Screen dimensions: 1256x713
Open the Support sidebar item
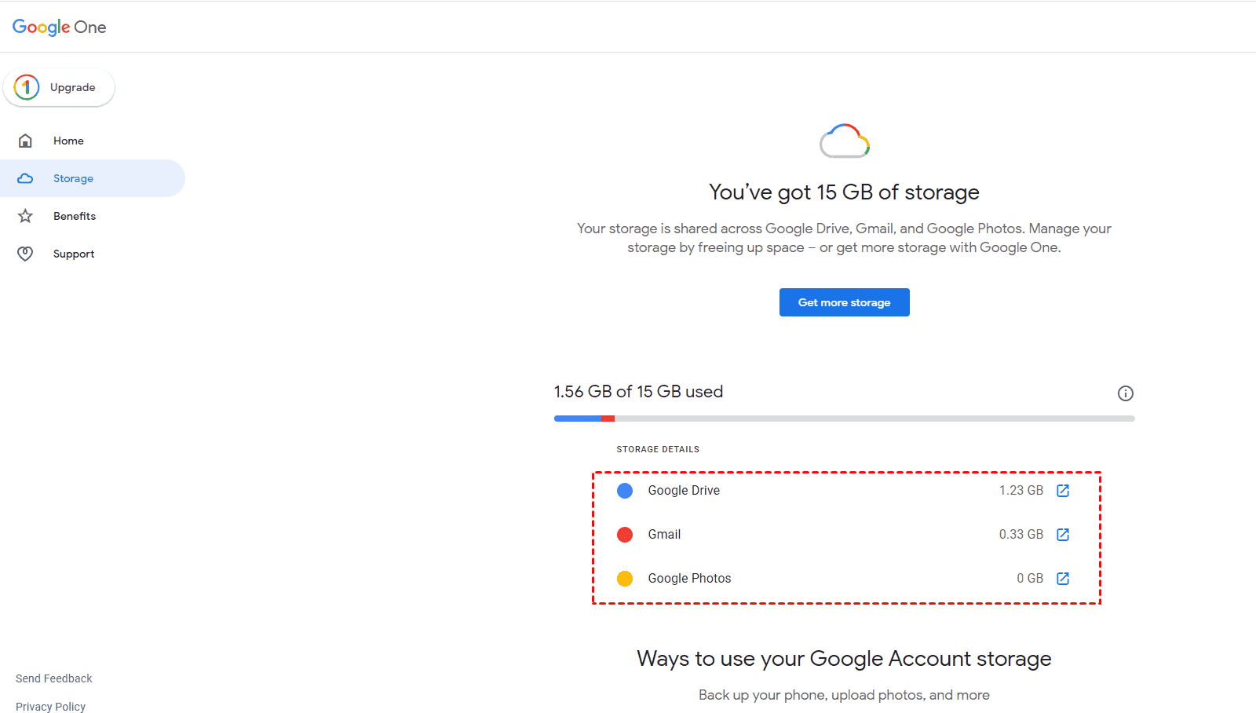[x=74, y=254]
